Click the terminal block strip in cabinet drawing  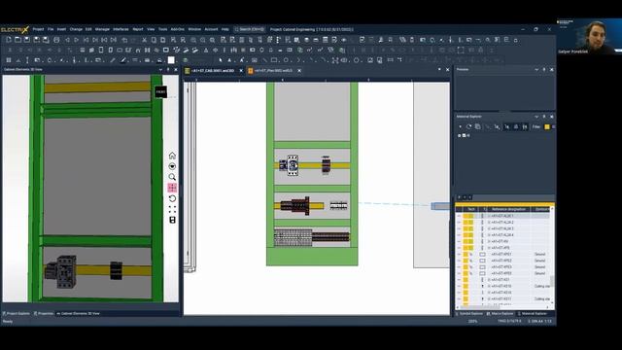point(293,237)
